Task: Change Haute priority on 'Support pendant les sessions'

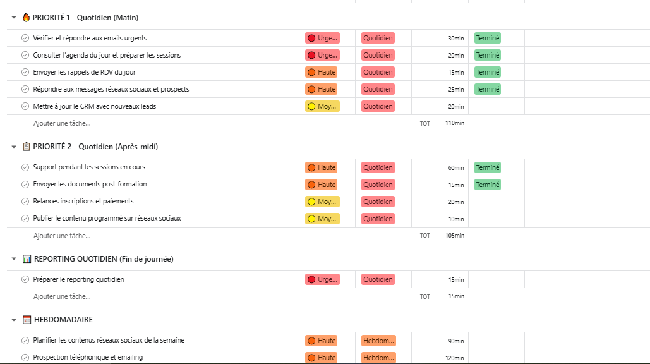Action: coord(322,167)
